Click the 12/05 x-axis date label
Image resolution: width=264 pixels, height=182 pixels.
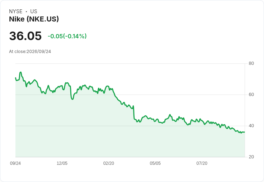tap(62, 163)
